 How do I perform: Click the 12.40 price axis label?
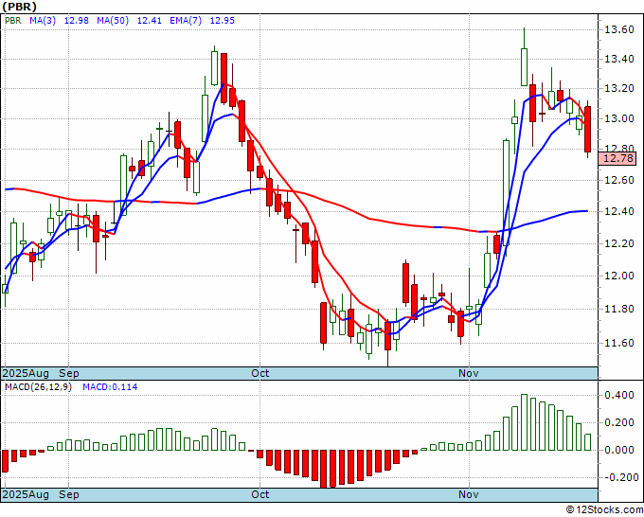pos(619,211)
